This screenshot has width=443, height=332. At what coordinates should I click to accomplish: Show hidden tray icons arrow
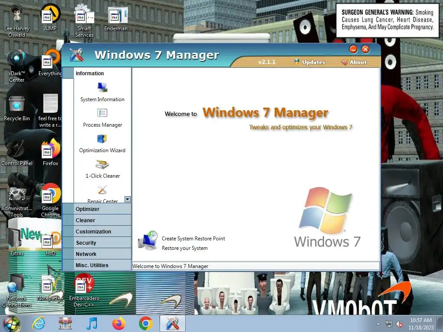point(379,324)
